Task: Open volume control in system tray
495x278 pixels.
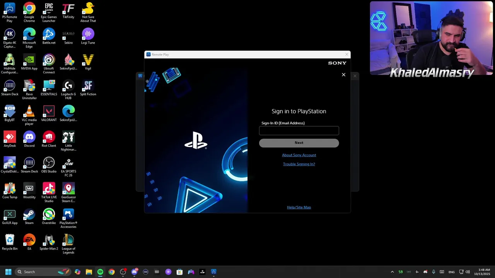Action: [x=468, y=272]
